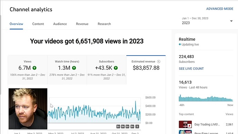Click the clock icon beside Estimated revenue
238x134 pixels.
(159, 61)
